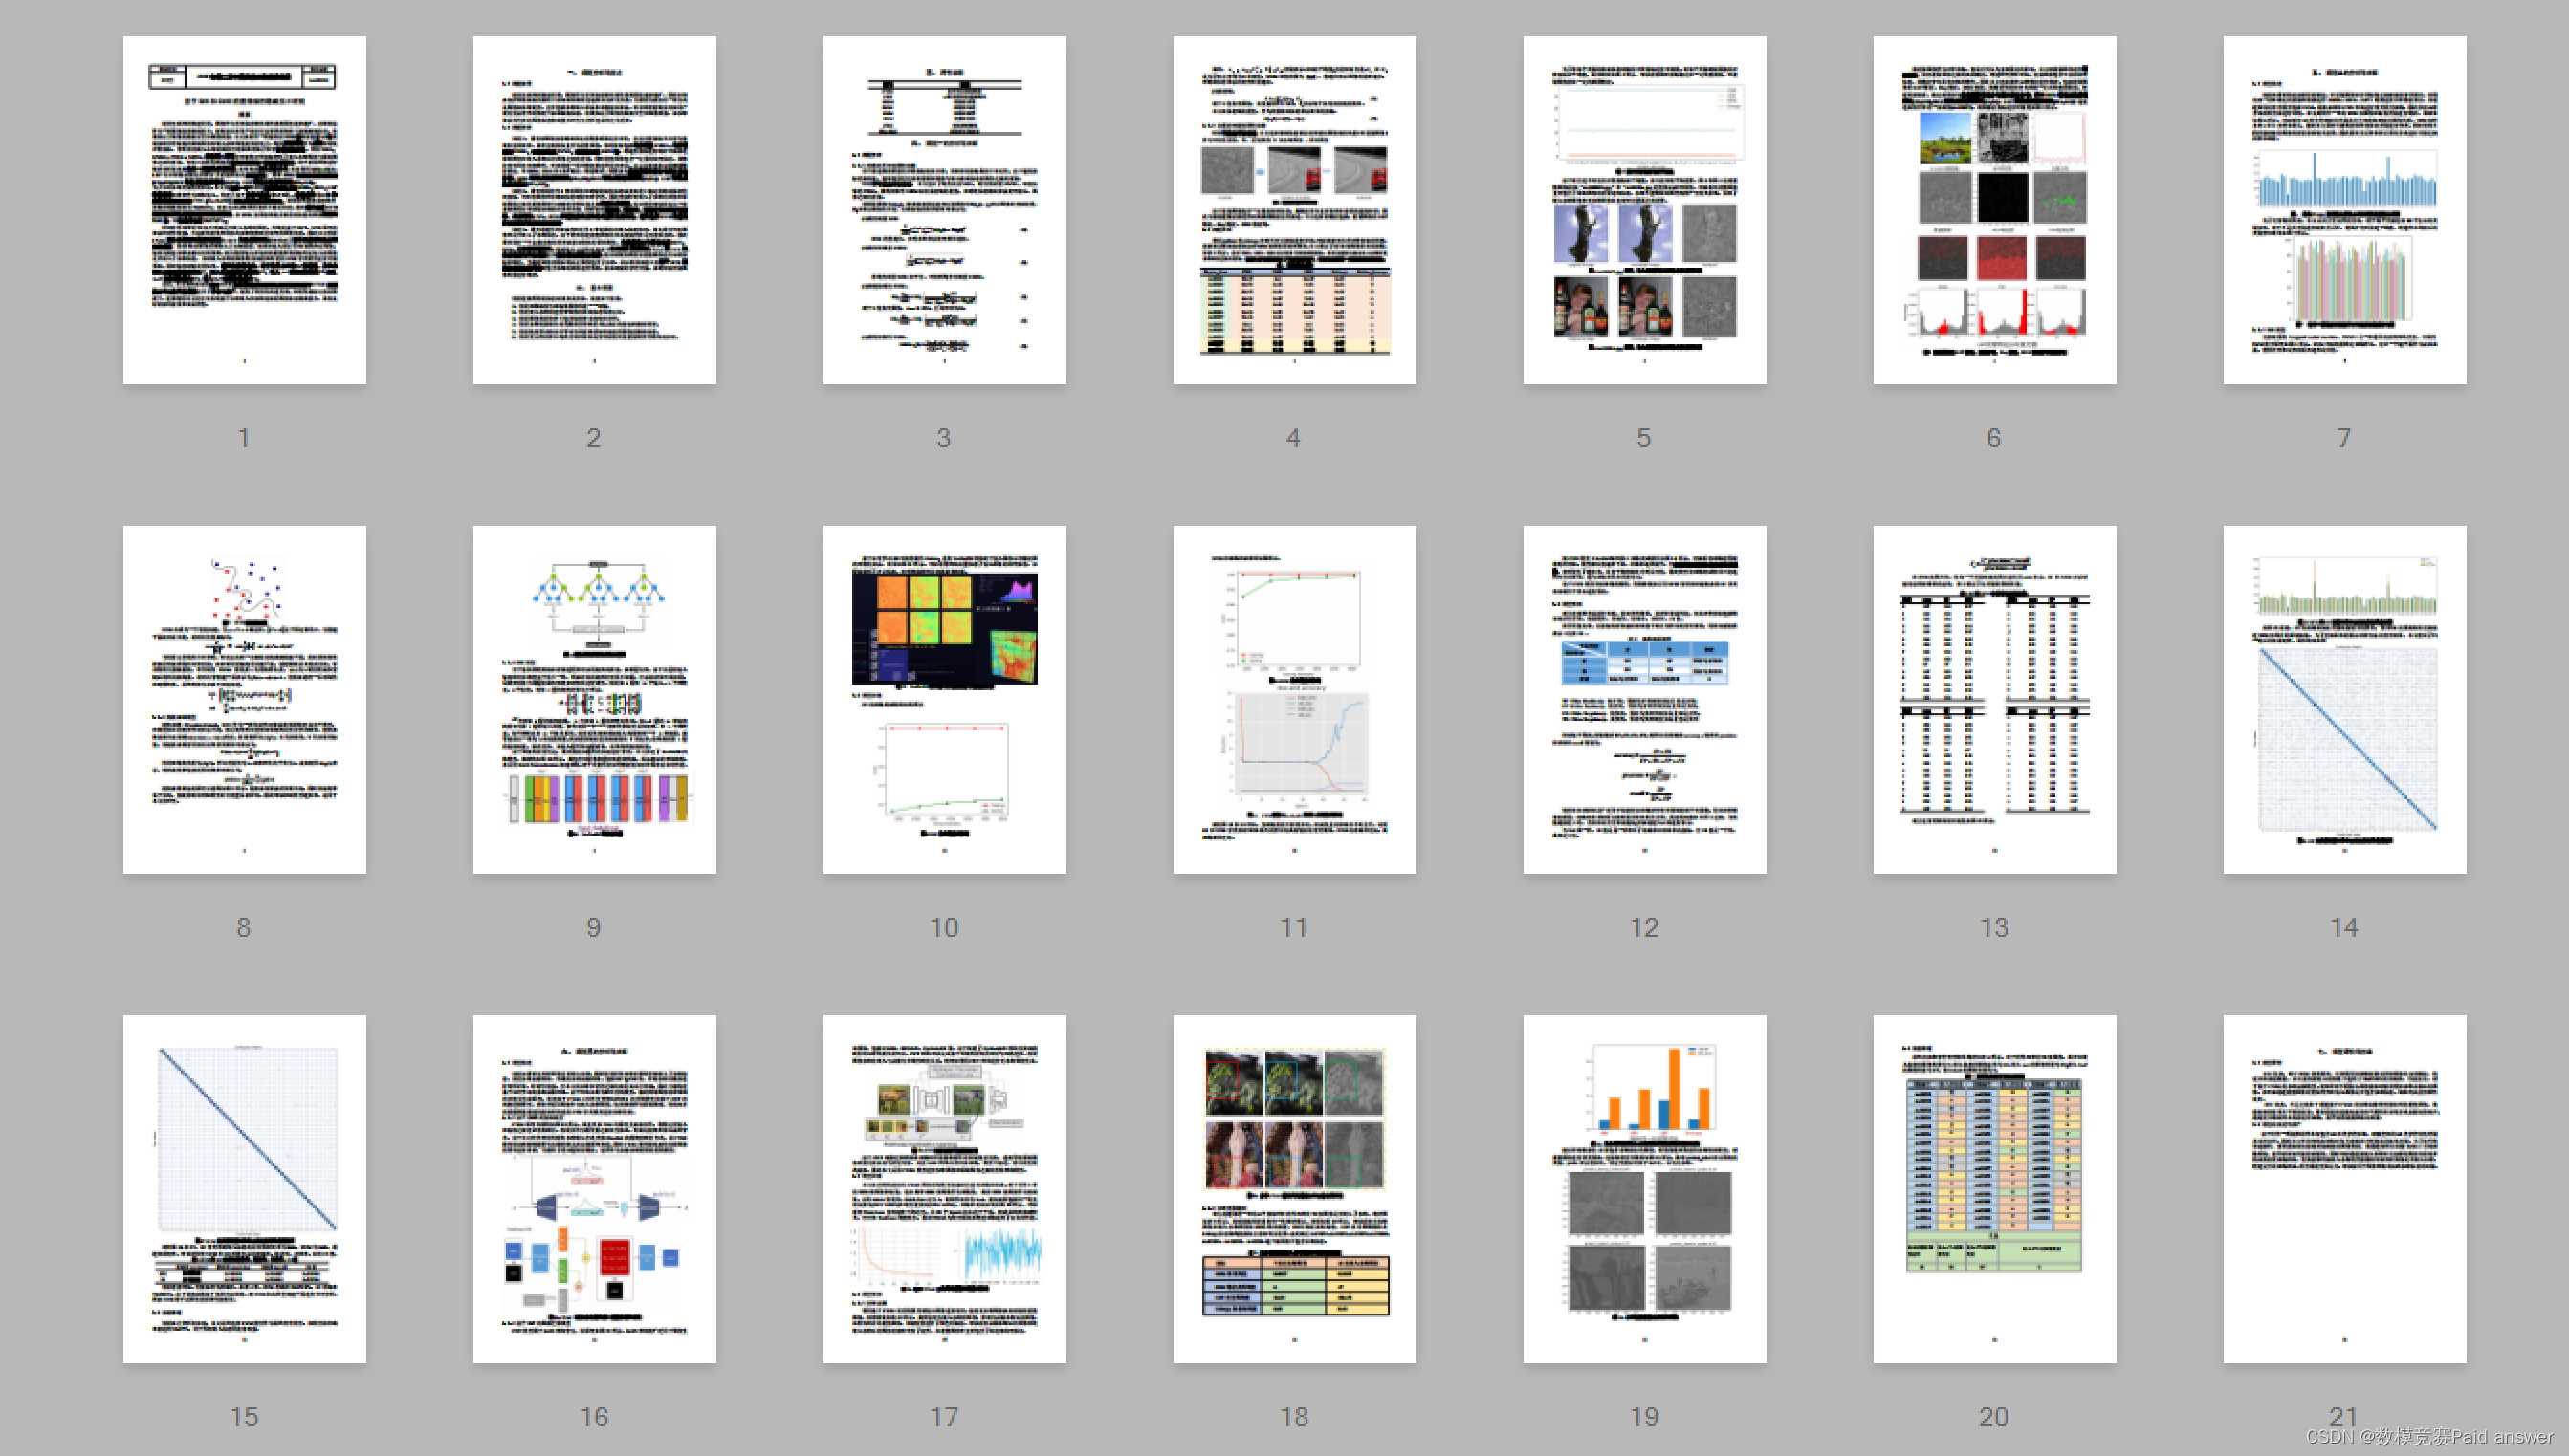Open page 20 thumbnail with colorful table
The image size is (2569, 1456).
(x=1994, y=1188)
